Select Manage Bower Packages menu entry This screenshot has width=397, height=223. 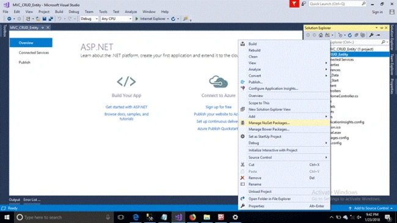285,130
